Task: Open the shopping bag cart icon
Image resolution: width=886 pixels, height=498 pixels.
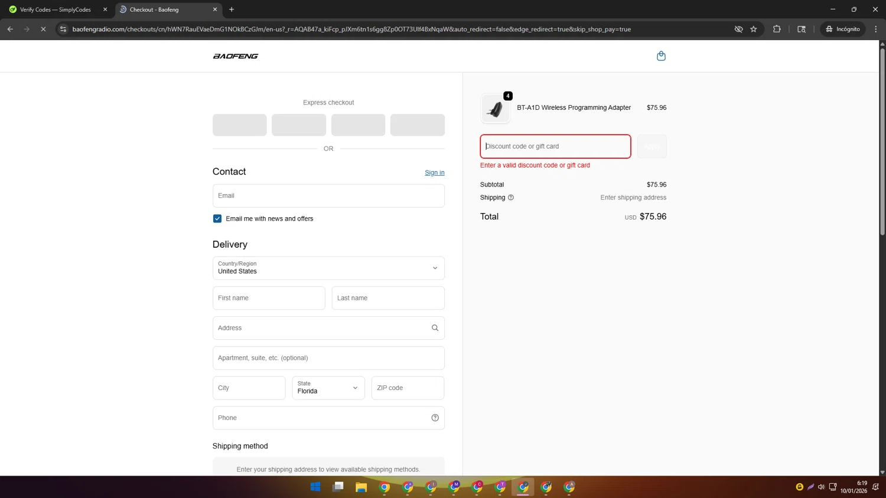Action: pyautogui.click(x=661, y=56)
